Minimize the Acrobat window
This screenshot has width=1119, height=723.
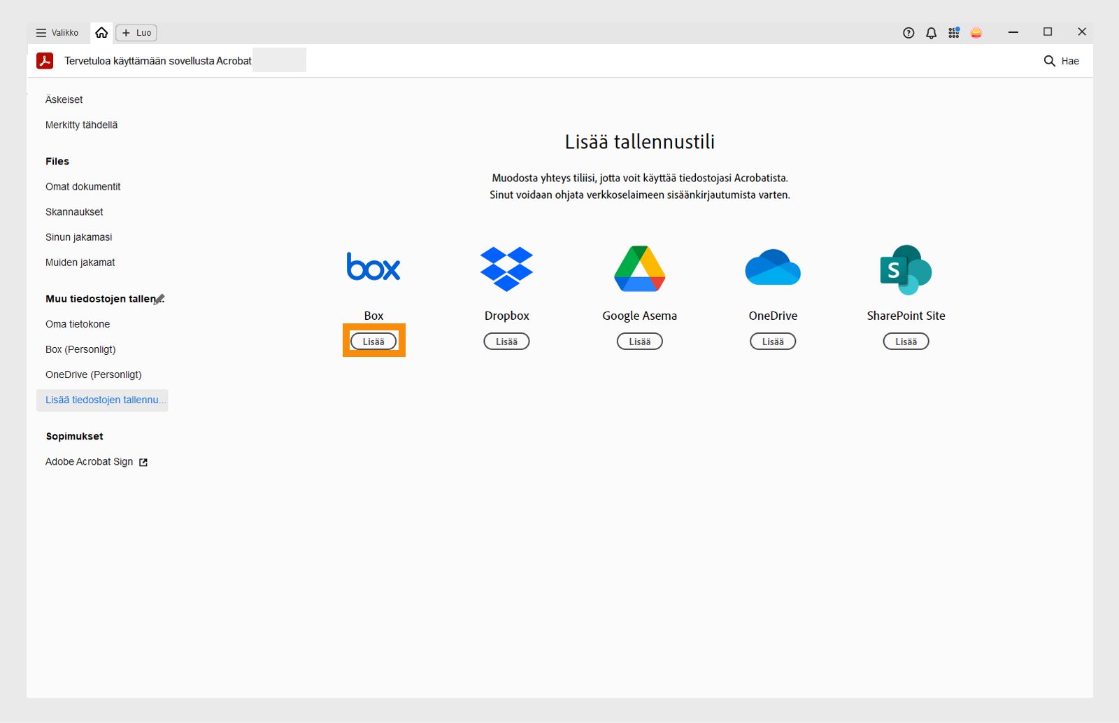click(x=1013, y=32)
